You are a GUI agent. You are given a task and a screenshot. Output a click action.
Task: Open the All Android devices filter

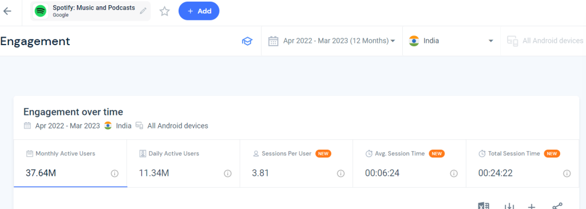tap(545, 41)
